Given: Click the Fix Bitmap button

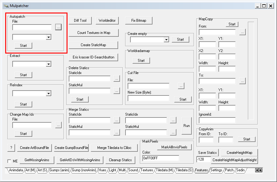Looking at the screenshot, I should 139,20.
